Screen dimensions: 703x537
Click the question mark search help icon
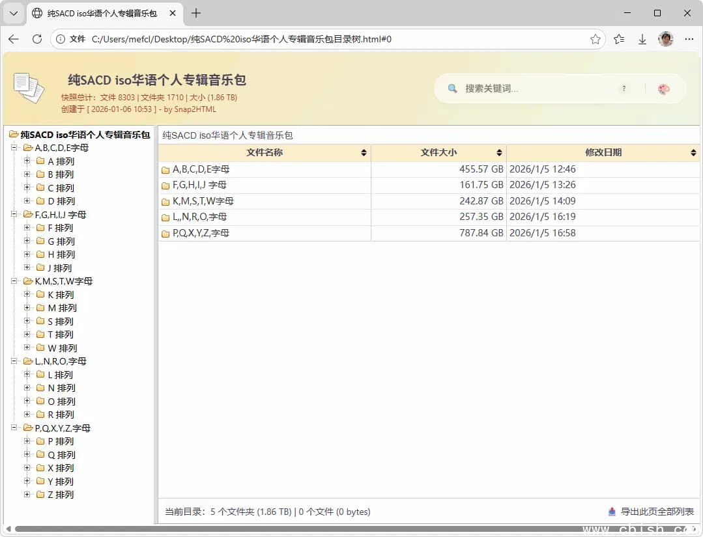click(624, 88)
